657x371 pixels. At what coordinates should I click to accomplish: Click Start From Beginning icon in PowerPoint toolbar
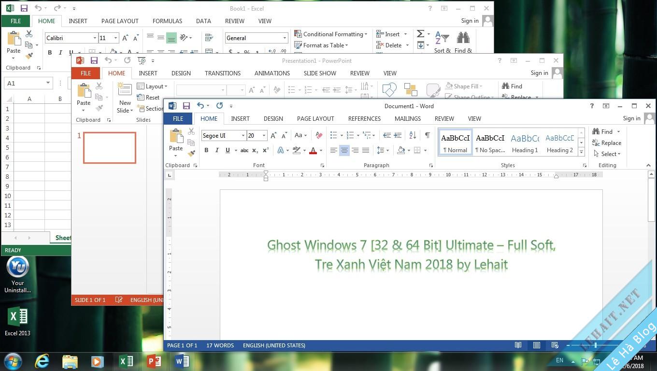click(142, 60)
